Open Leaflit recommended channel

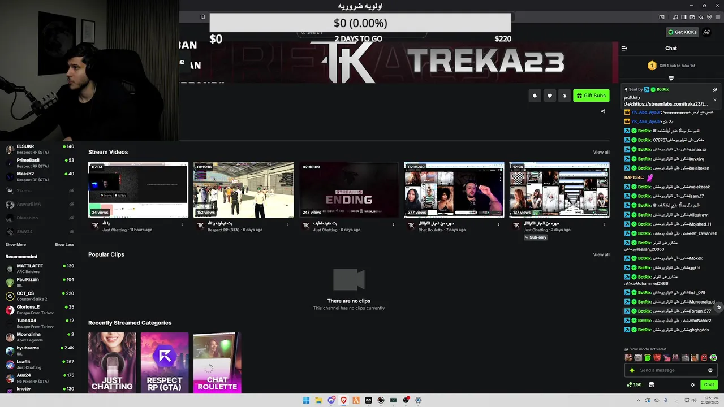click(40, 364)
